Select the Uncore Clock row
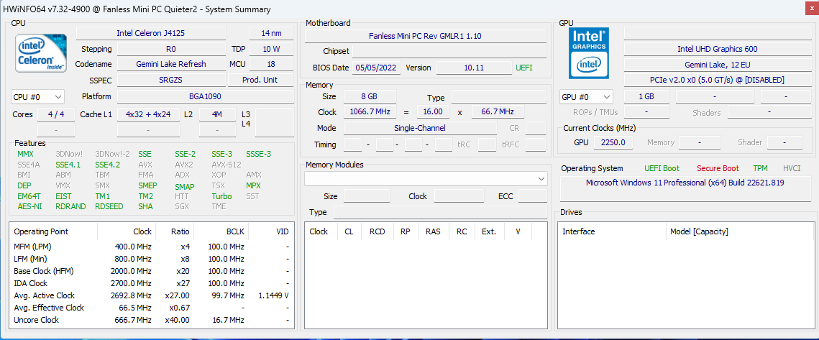 (152, 320)
